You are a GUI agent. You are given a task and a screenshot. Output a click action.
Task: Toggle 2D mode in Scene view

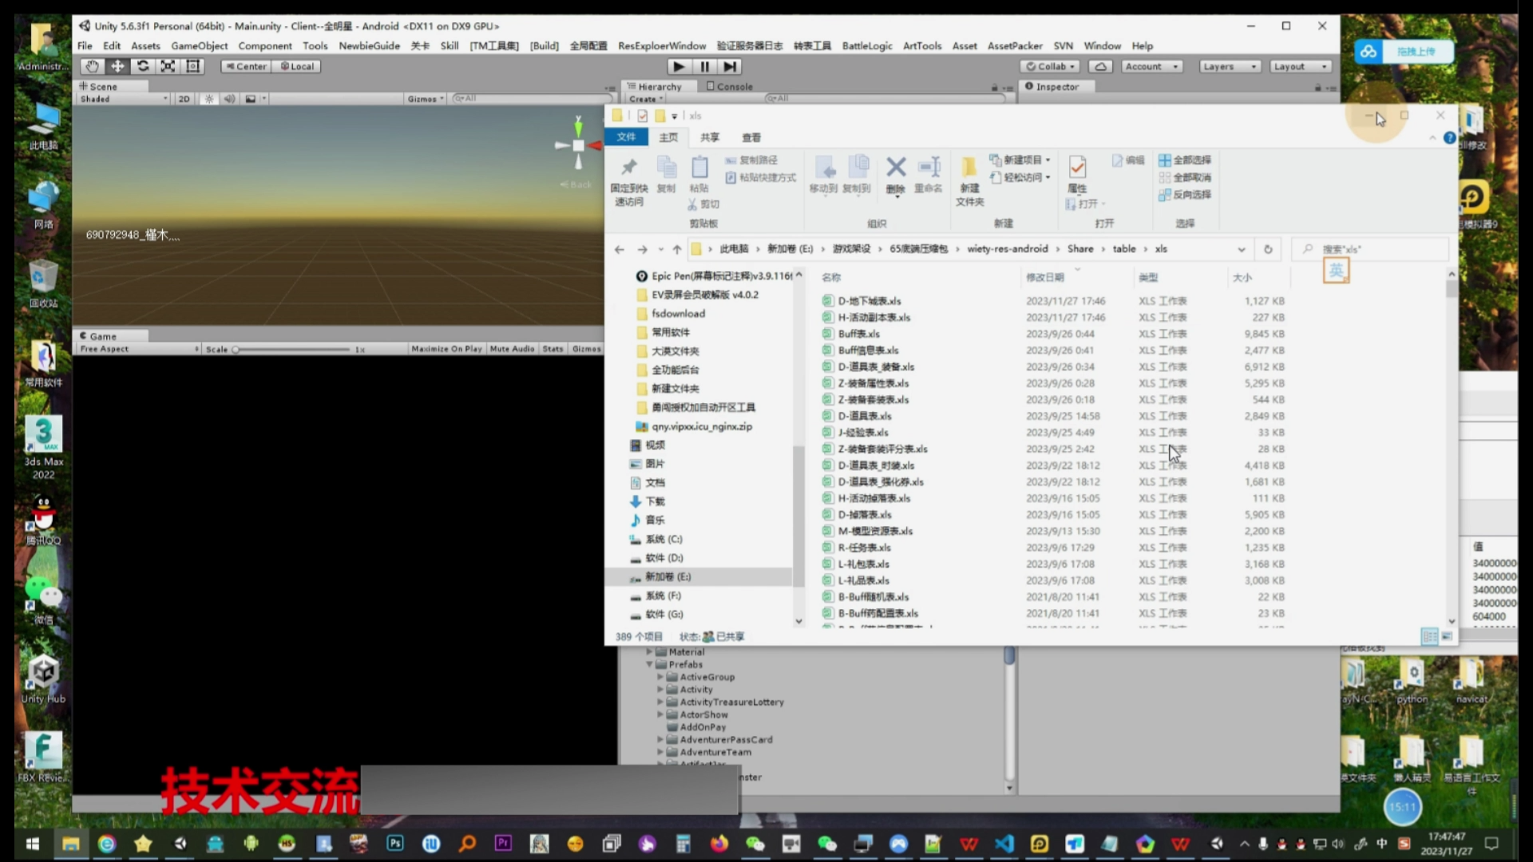[x=184, y=99]
